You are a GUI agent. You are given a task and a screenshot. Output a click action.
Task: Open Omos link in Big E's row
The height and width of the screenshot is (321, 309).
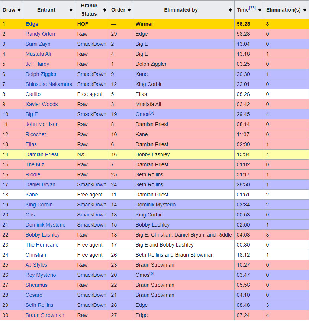click(x=142, y=114)
